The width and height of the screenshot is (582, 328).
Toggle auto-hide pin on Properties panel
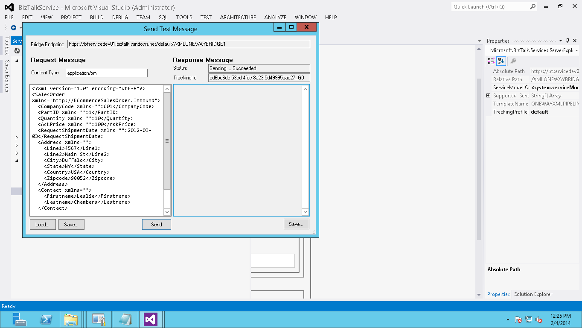pyautogui.click(x=567, y=41)
